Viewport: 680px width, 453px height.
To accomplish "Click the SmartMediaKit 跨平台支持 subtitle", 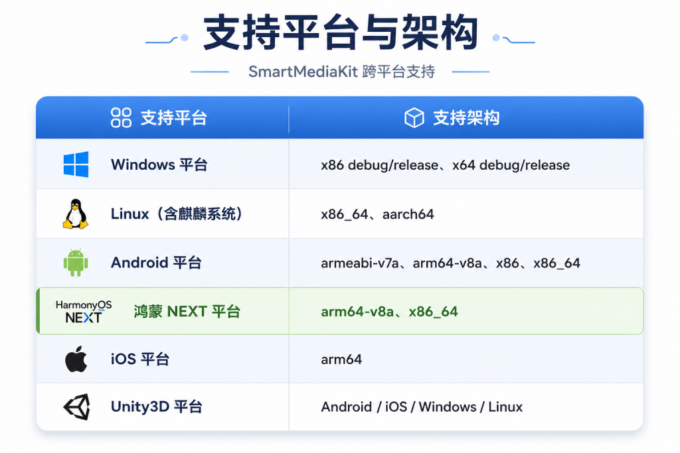I will (342, 72).
